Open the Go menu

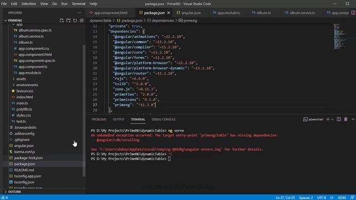(55, 4)
